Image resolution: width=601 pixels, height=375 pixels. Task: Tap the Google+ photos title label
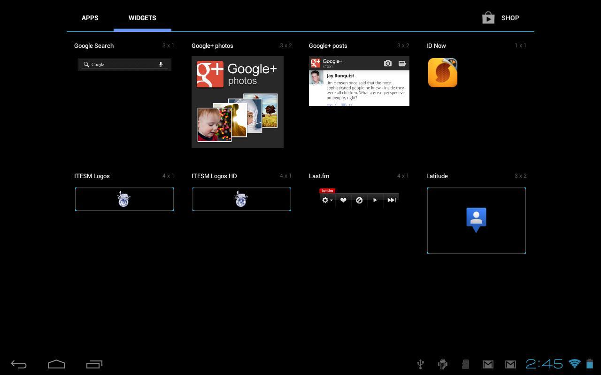(x=212, y=45)
